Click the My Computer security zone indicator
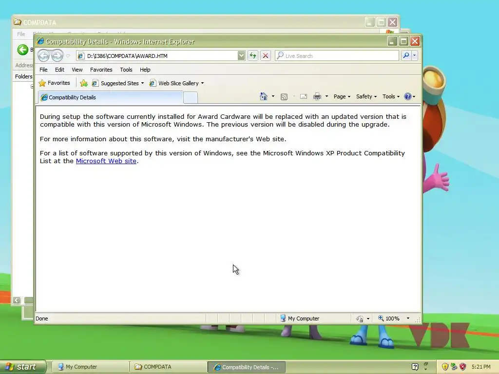499x374 pixels. 300,318
